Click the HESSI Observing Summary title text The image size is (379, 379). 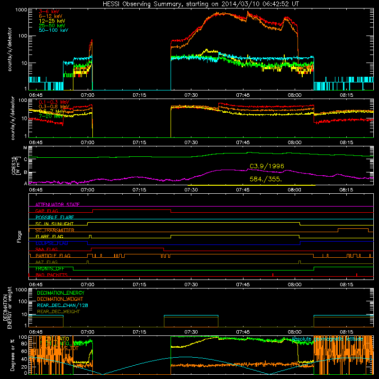point(201,4)
